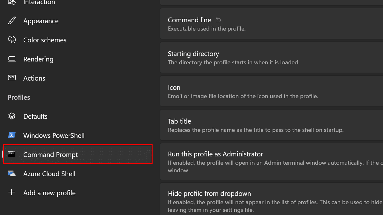Screen dimensions: 383x215
Task: Click the Color schemes palette icon
Action: point(12,40)
